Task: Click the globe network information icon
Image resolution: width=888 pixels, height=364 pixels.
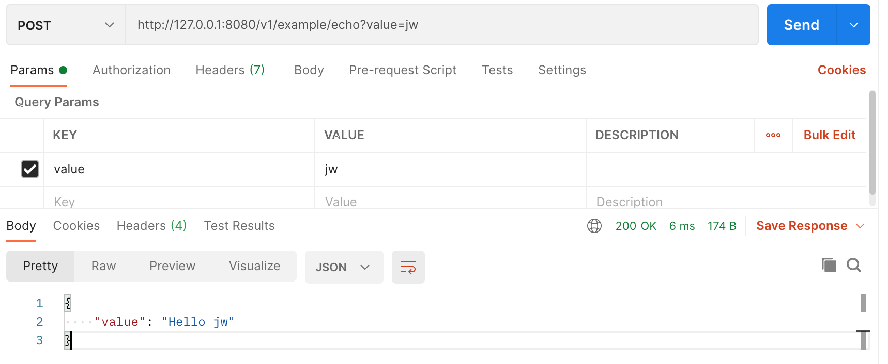Action: (594, 226)
